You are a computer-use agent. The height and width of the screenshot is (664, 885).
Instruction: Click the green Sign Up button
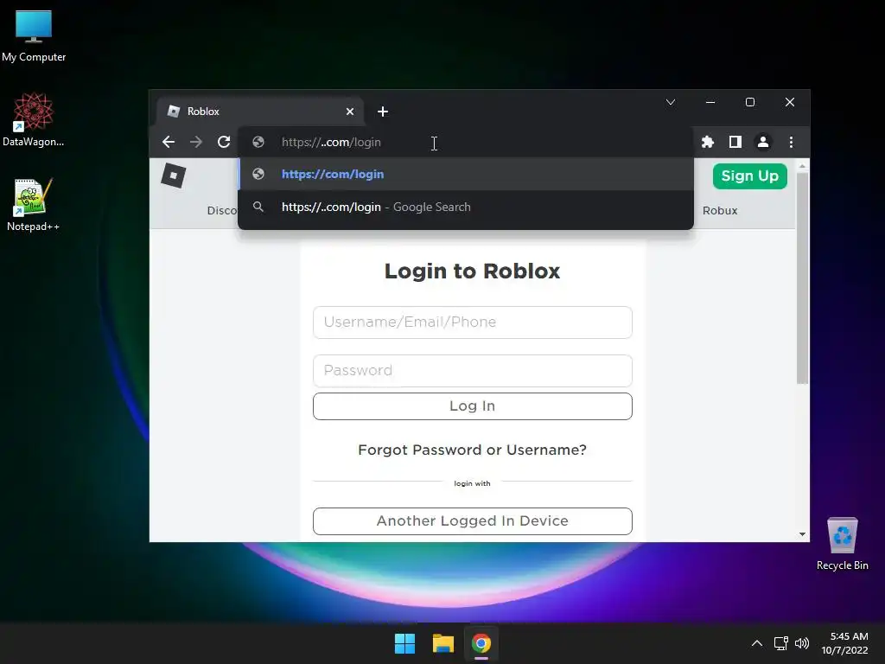click(x=749, y=176)
